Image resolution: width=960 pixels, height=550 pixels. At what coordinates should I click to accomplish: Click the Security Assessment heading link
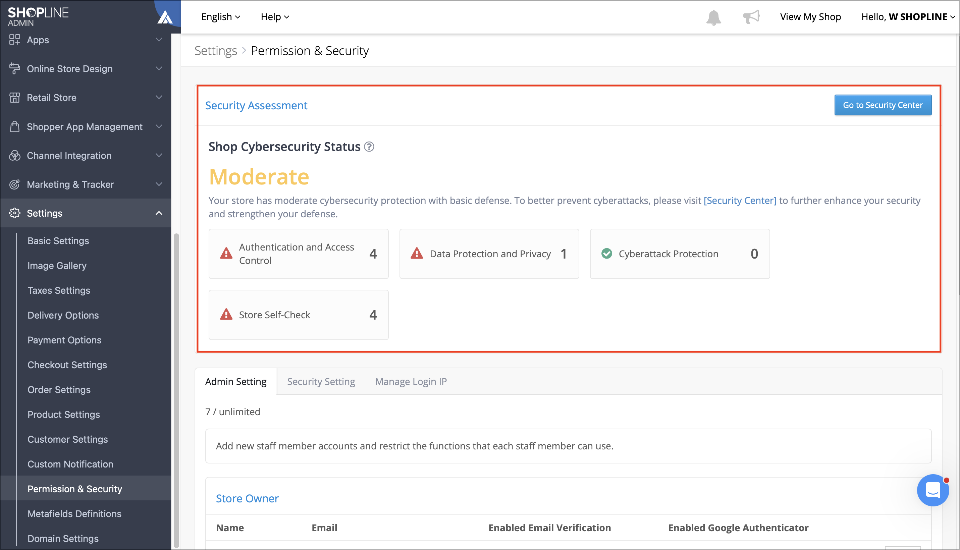tap(256, 105)
